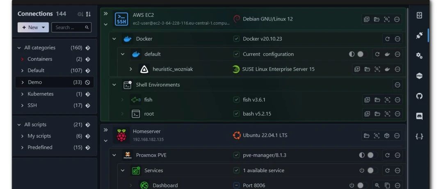443x189 pixels.
Task: Expand the Containers category
Action: click(22, 59)
